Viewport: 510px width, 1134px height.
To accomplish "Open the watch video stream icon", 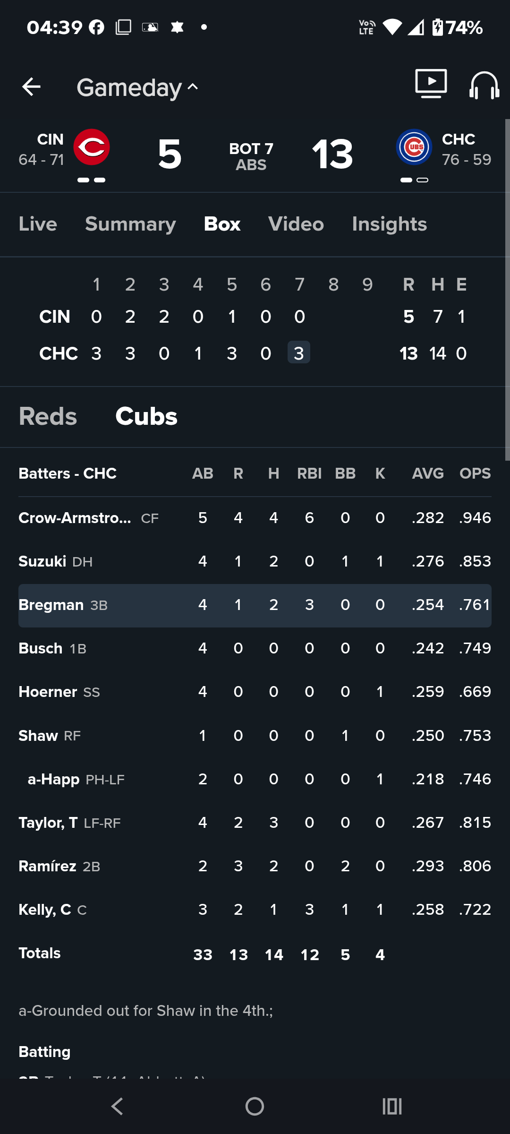I will click(431, 84).
